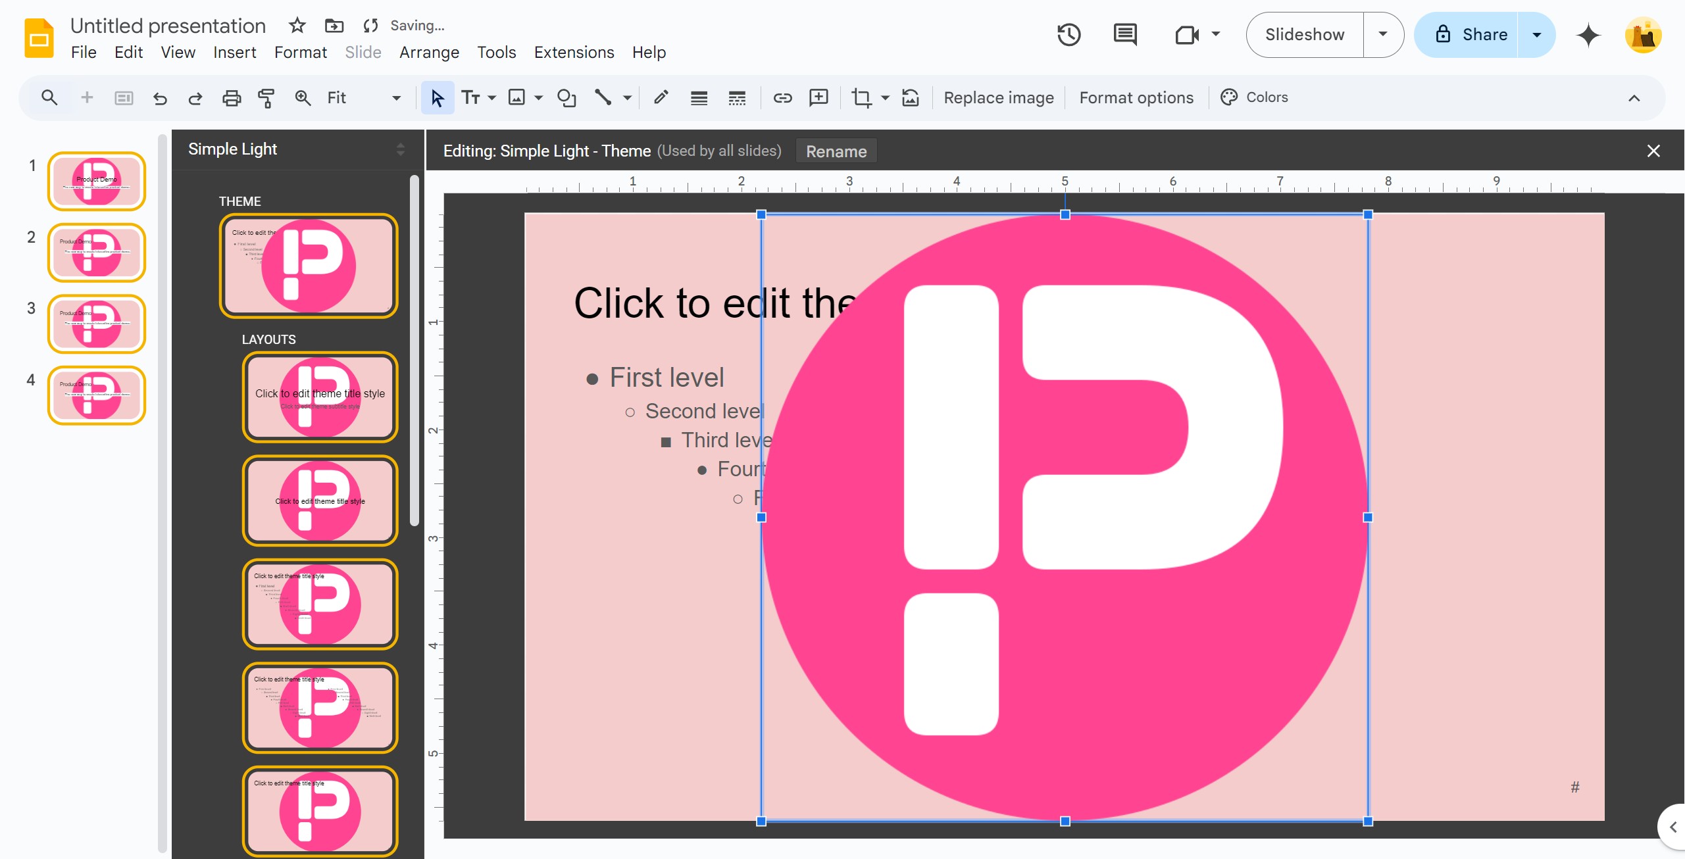Viewport: 1685px width, 859px height.
Task: Click the Slideshow button
Action: click(1305, 34)
